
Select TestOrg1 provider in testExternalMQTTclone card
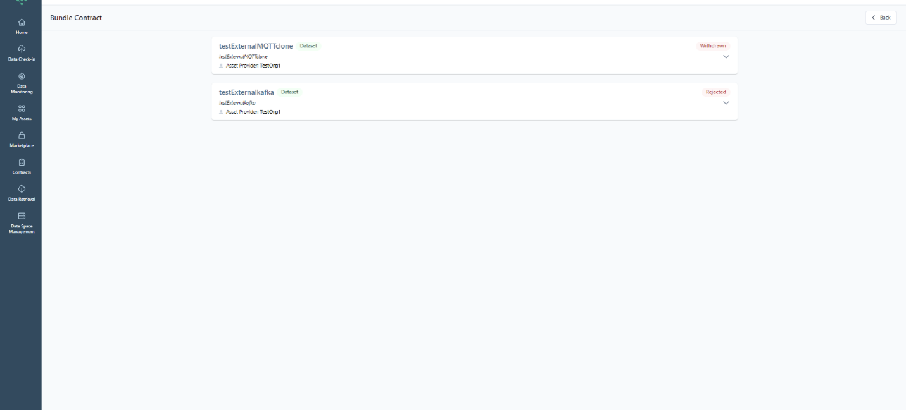pyautogui.click(x=270, y=66)
